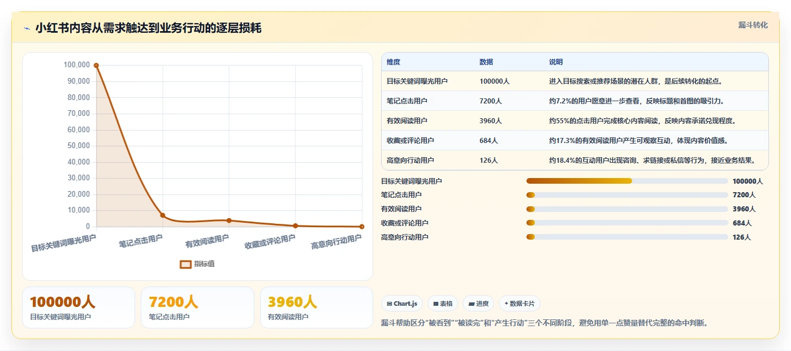
Task: Click the chart data point for 高意向行动用户
Action: [x=362, y=227]
